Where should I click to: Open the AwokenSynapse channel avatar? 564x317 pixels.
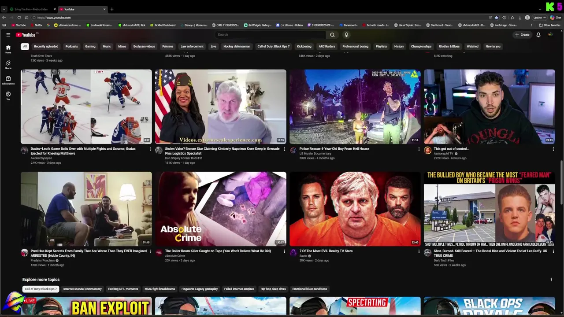25,151
